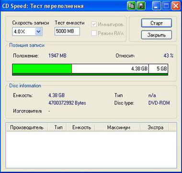Click the Изготовитель label

pyautogui.click(x=27, y=111)
